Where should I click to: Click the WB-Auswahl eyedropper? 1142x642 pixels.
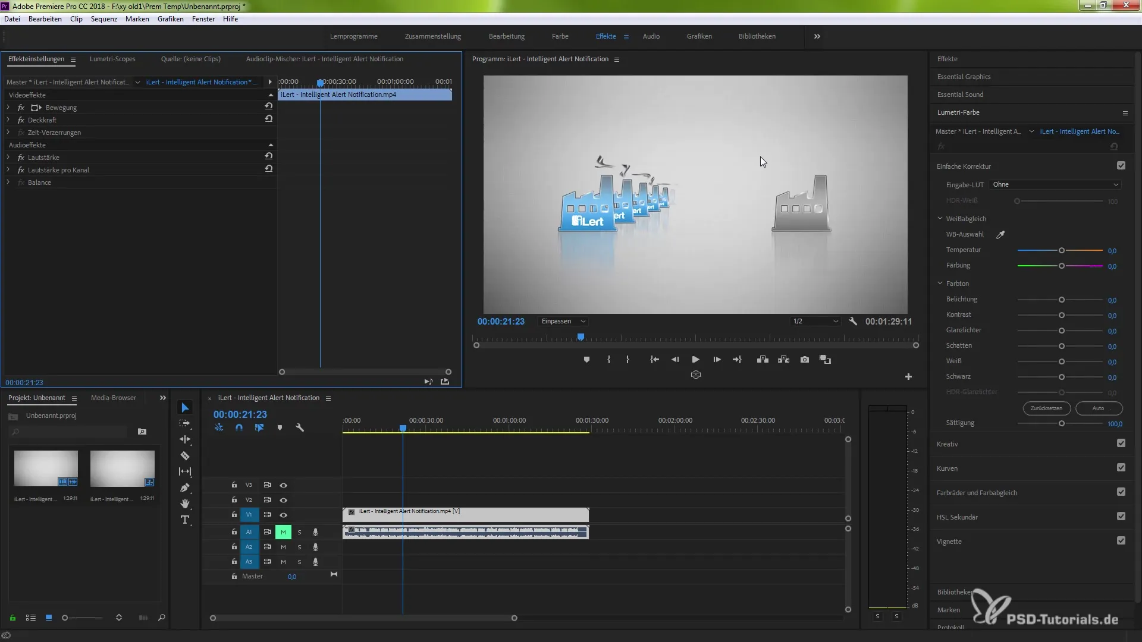click(1000, 235)
